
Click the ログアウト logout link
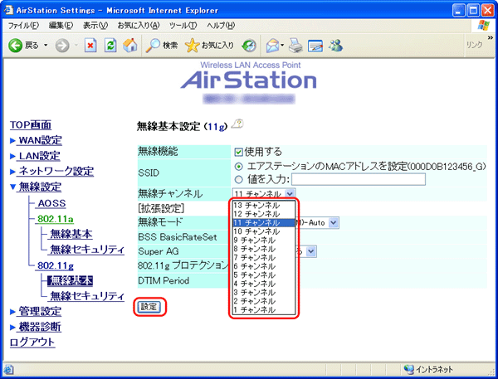32,343
